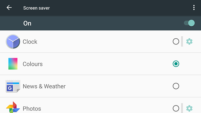Click the Colours gradient icon
201x113 pixels.
click(x=13, y=64)
